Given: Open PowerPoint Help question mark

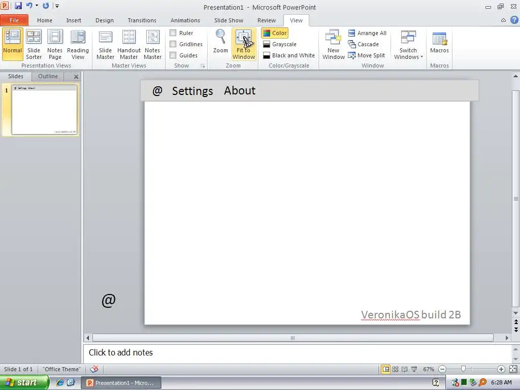Looking at the screenshot, I should pyautogui.click(x=514, y=20).
